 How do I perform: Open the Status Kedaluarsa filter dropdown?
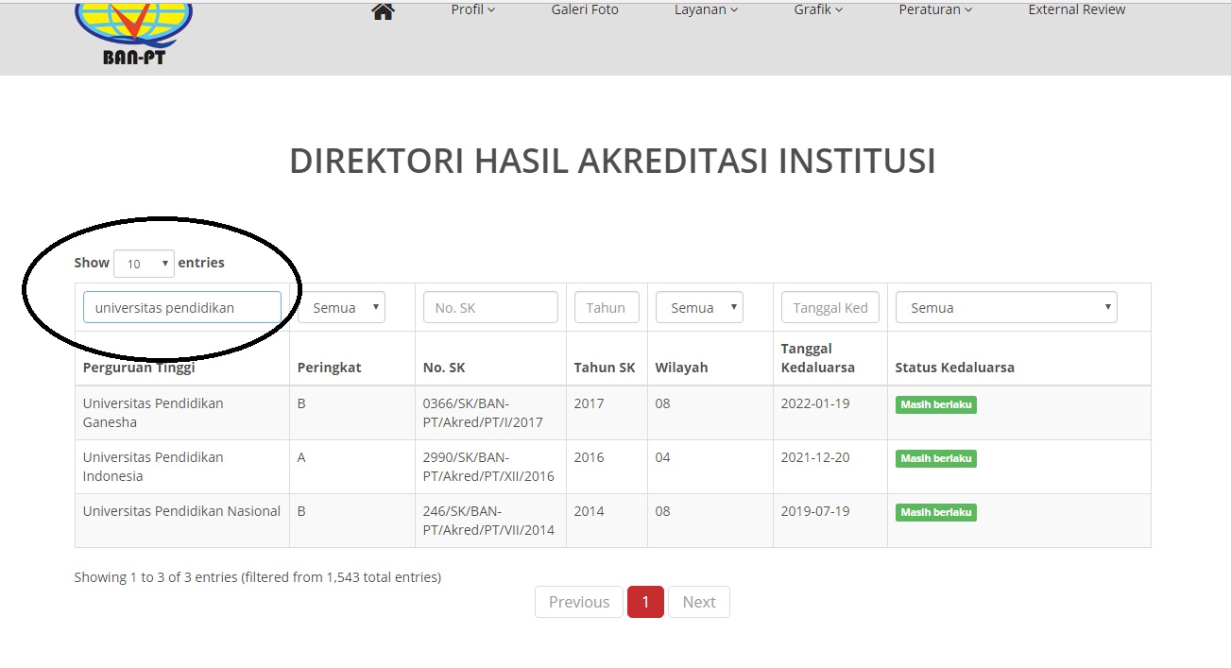click(1005, 306)
